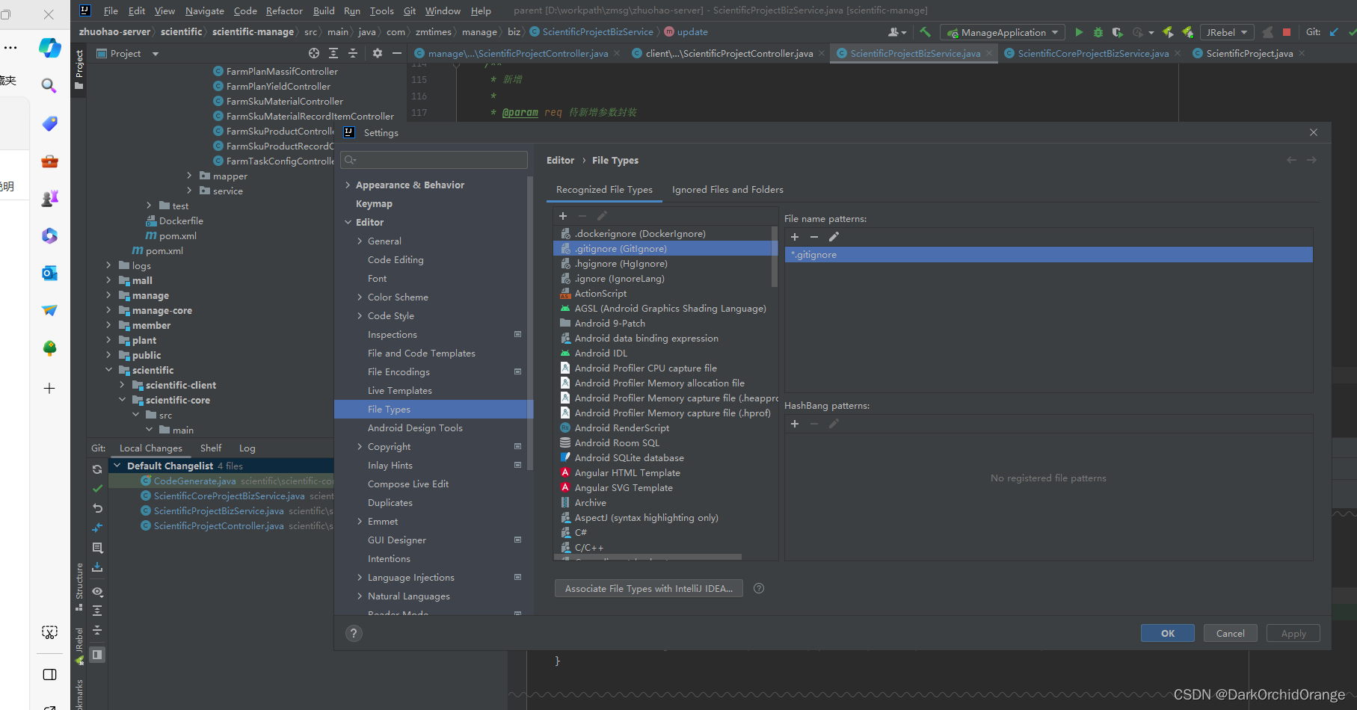Click the Commit checkmark icon
The image size is (1357, 710).
[97, 488]
